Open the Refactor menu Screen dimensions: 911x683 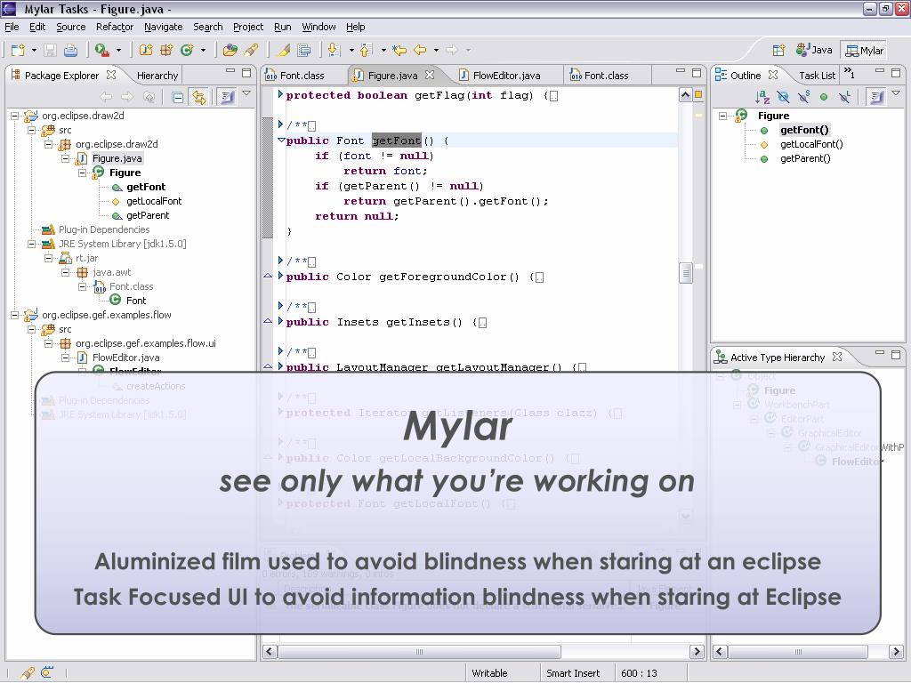click(x=115, y=27)
